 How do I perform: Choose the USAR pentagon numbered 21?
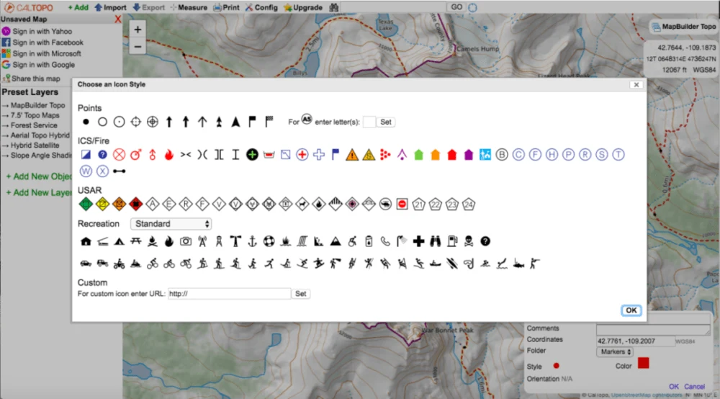(419, 205)
